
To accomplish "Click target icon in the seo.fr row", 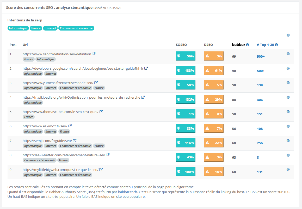I will point(288,54).
